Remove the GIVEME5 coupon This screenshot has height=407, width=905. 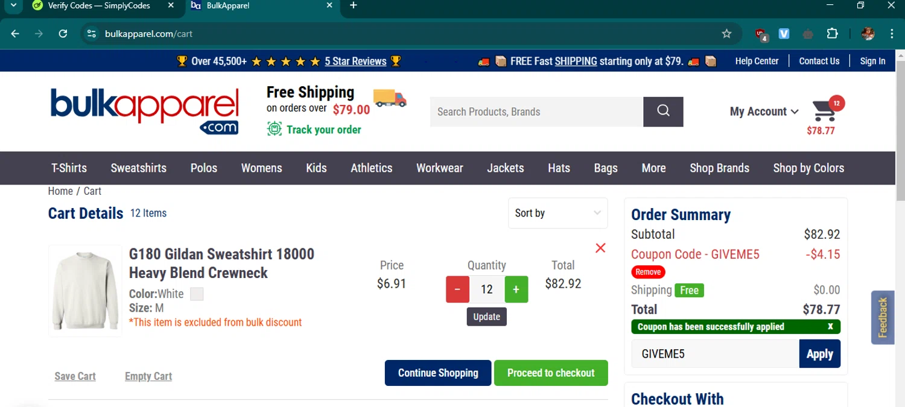coord(648,272)
